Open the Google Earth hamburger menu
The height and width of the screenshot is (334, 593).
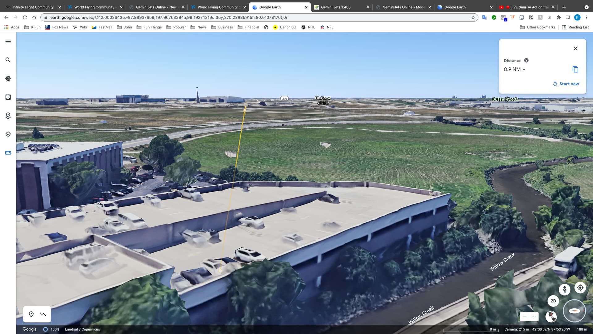pos(8,41)
